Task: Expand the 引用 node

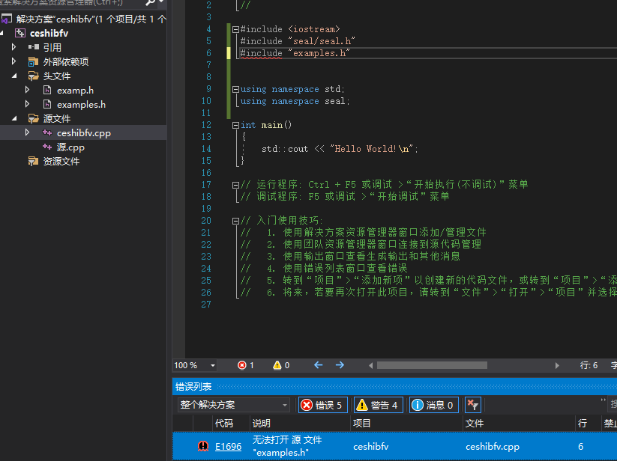Action: pos(14,47)
